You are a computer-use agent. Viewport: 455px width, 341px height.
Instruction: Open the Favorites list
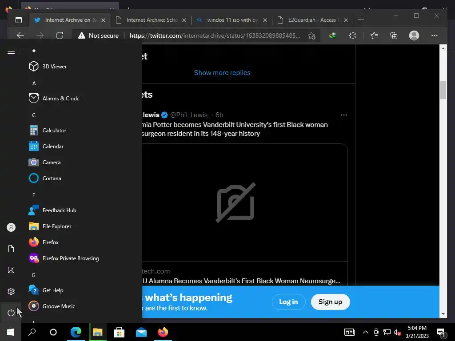pos(374,36)
